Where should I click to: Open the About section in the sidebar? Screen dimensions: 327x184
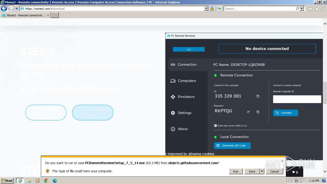(x=188, y=129)
